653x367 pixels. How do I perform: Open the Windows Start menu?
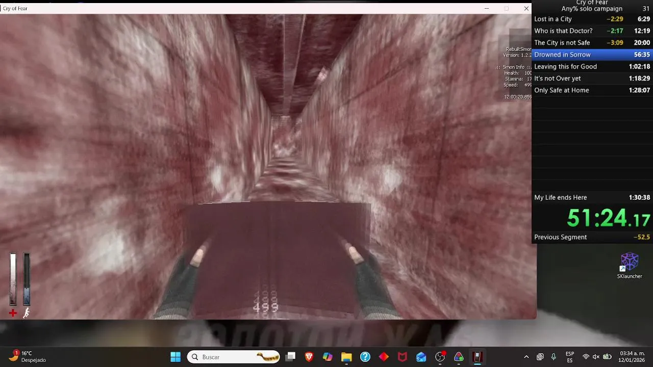pyautogui.click(x=175, y=357)
